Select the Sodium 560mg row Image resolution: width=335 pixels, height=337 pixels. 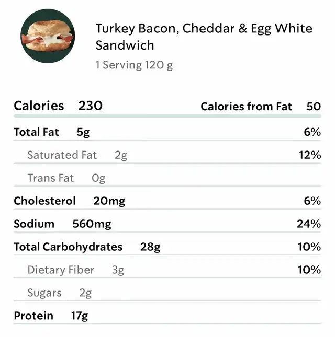[x=167, y=224]
